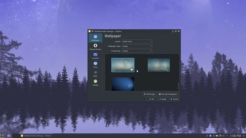The width and height of the screenshot is (246, 138).
Task: Maximize the Desktop Folder Settings window
Action: point(176,31)
